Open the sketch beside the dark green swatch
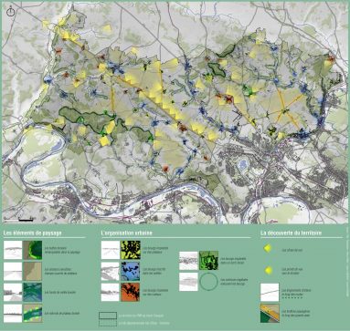Screen dimensions: 350x331 13,250
